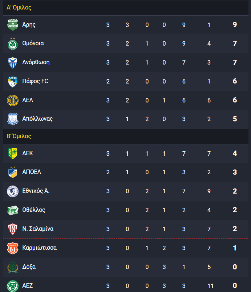Image resolution: width=251 pixels, height=292 pixels.
Task: Click the Δόξα team emblem
Action: [13, 267]
